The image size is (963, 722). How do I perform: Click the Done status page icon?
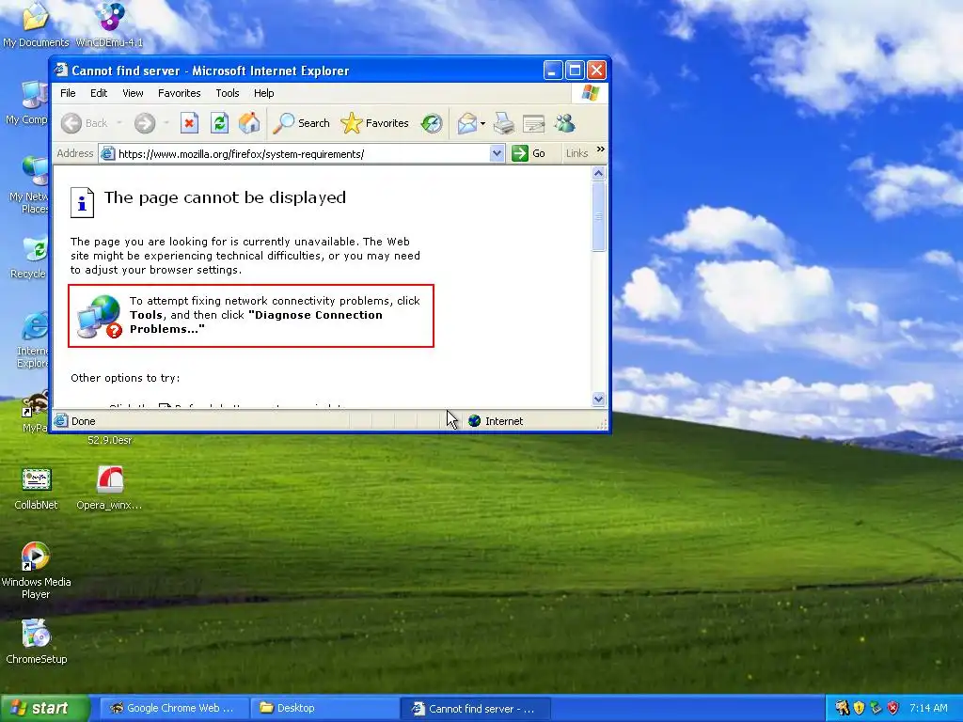pyautogui.click(x=61, y=421)
